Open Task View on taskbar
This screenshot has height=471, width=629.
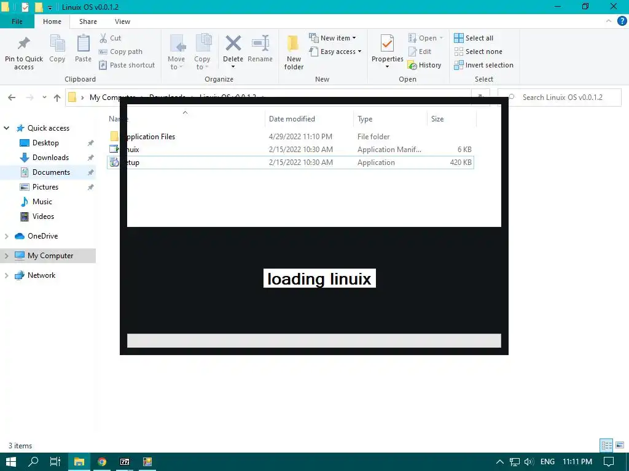click(55, 462)
